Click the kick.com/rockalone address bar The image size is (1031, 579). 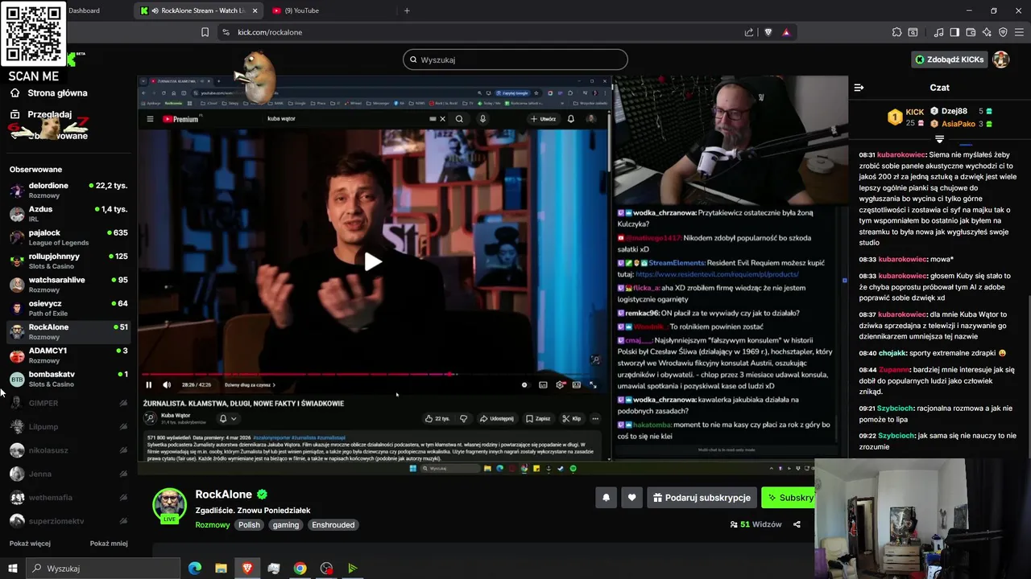click(x=483, y=32)
